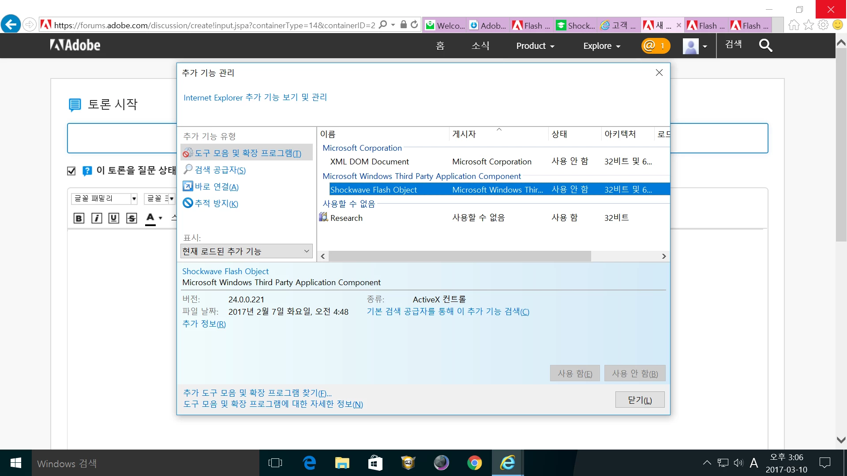Uncheck the mark-as-question checkbox

[71, 171]
